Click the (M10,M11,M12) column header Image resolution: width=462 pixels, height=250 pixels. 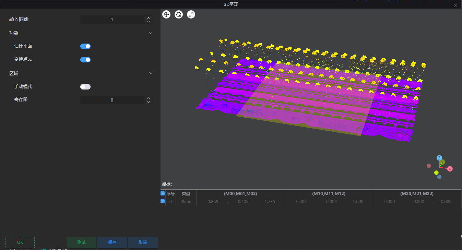pyautogui.click(x=329, y=194)
